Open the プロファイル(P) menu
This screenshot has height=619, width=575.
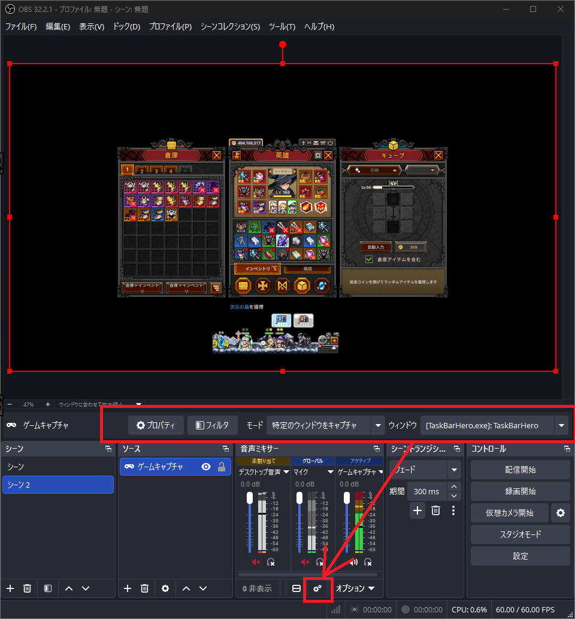coord(170,26)
